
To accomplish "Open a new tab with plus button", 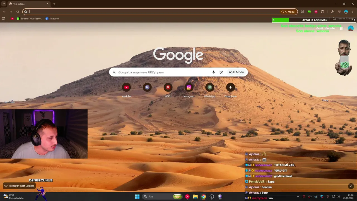I will [54, 4].
